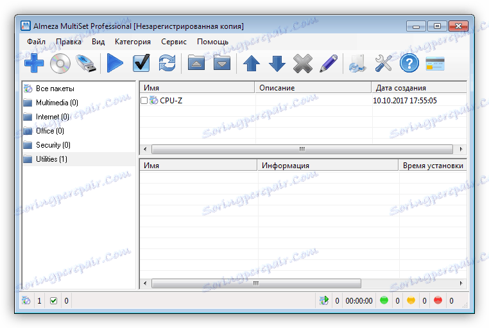This screenshot has width=489, height=328.
Task: Click the red status indicator
Action: point(438,300)
